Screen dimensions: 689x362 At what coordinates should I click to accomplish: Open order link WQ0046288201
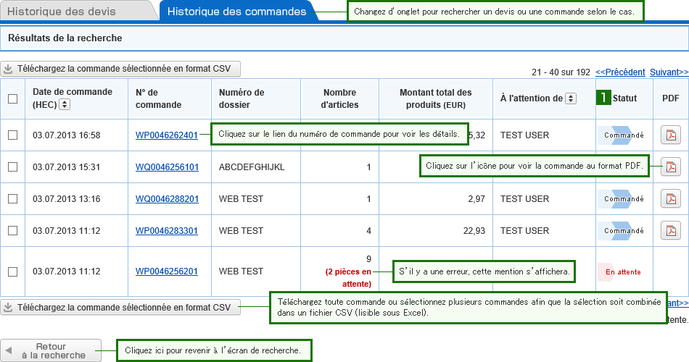pos(167,199)
